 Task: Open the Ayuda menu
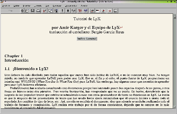click(84, 6)
